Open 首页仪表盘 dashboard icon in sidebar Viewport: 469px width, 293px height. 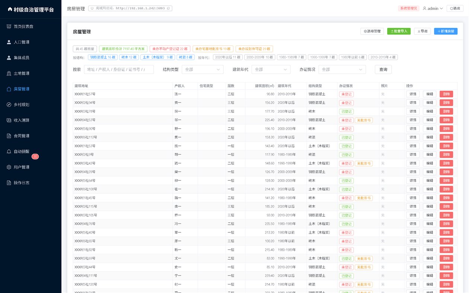tap(9, 26)
